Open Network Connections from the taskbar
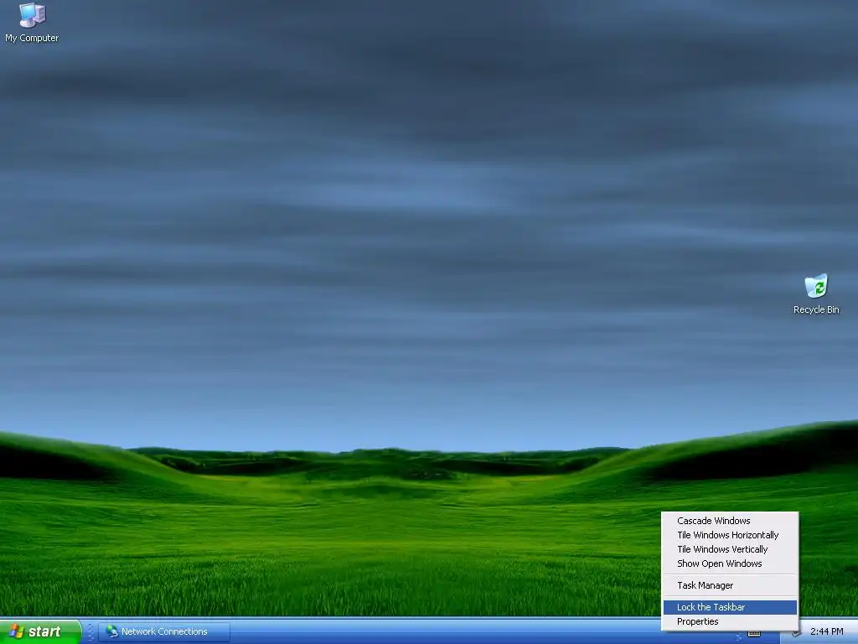This screenshot has height=644, width=858. [x=164, y=632]
